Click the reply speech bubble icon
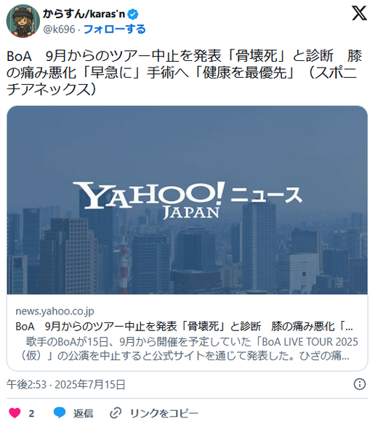The image size is (378, 424). click(x=60, y=412)
